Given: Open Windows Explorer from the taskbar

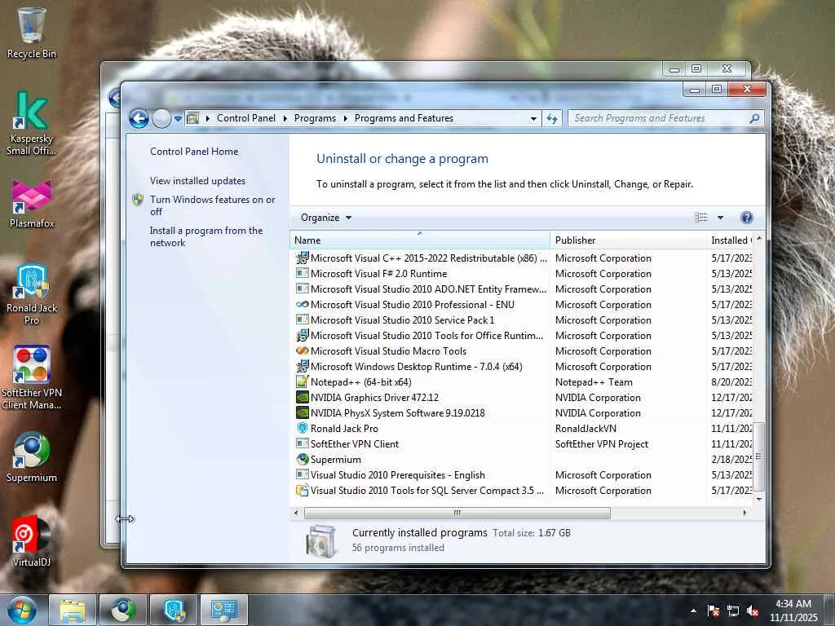Looking at the screenshot, I should click(x=73, y=610).
